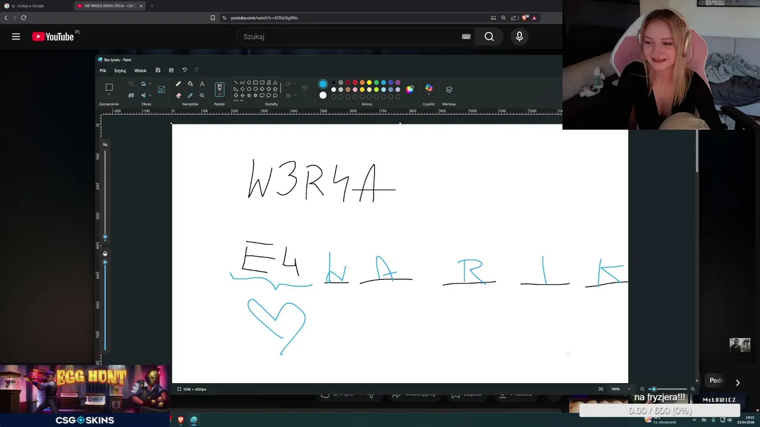Open the YouTube hamburger guide menu
The image size is (760, 427).
[x=16, y=37]
